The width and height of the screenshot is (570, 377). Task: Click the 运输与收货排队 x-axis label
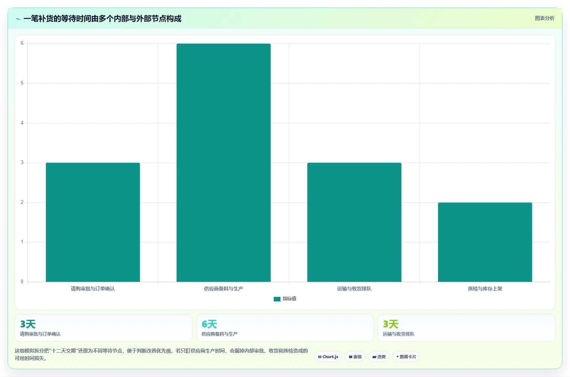(x=354, y=289)
